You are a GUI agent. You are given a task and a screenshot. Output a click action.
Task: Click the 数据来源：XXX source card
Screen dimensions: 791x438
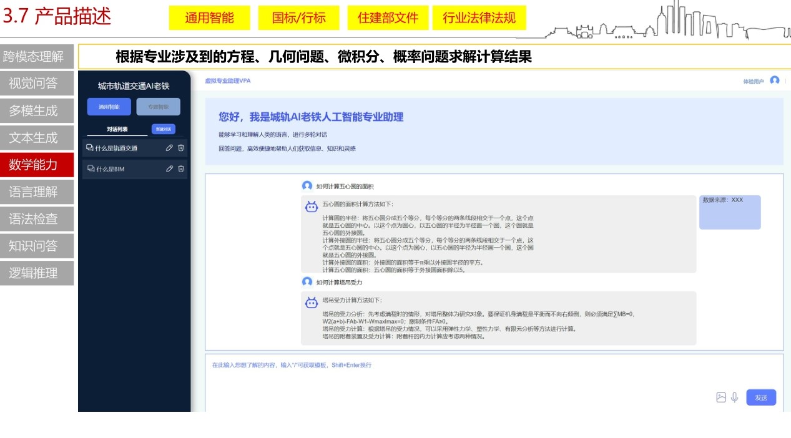(730, 212)
